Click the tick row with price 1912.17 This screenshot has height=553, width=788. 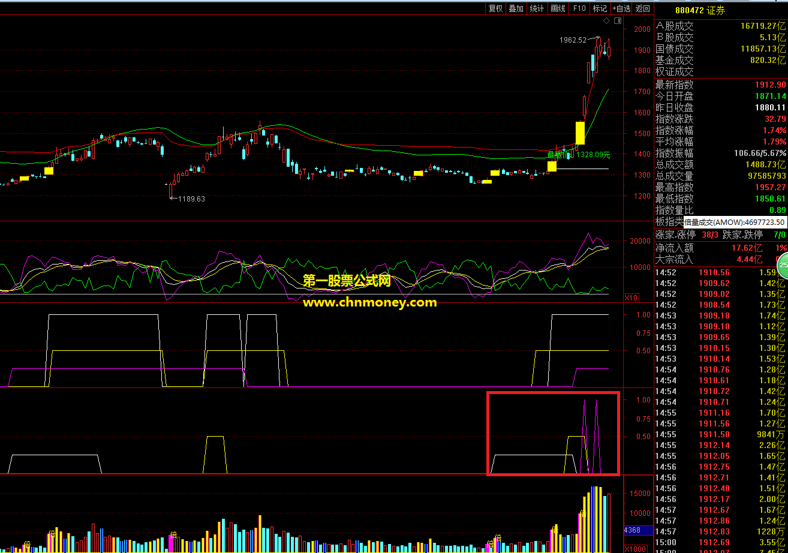coord(721,499)
